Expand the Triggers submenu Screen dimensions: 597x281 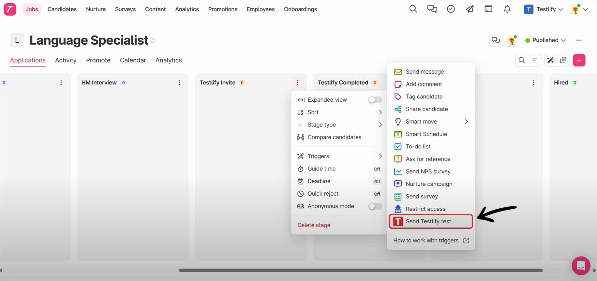pos(339,156)
